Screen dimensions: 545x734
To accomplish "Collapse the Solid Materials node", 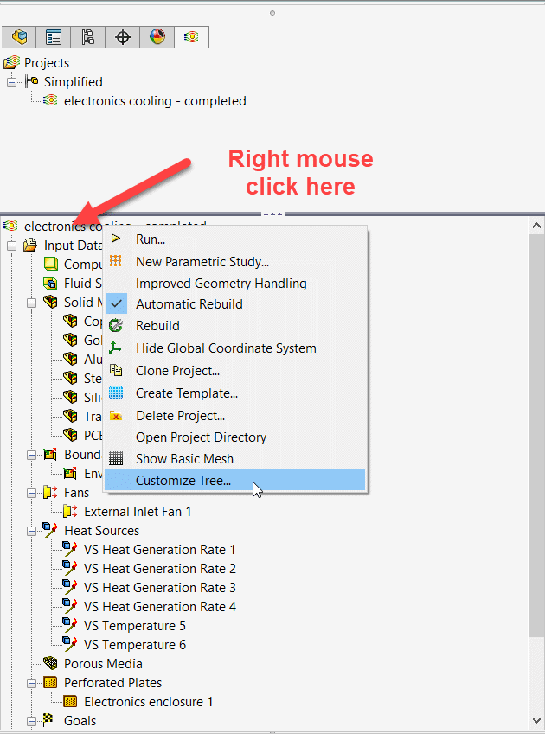I will 31,303.
